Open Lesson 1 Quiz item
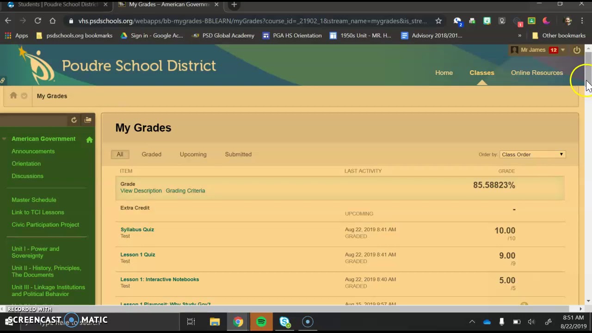The image size is (592, 333). [138, 254]
